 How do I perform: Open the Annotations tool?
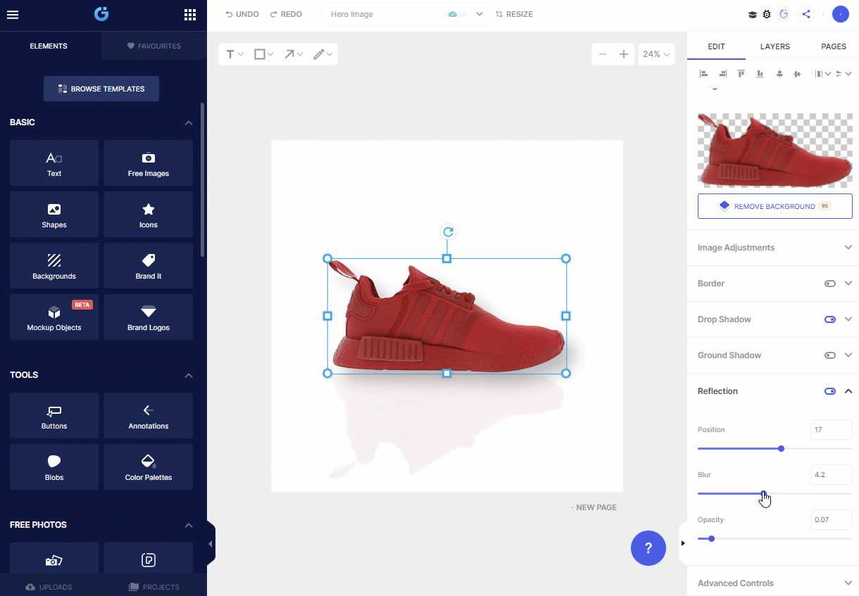tap(149, 416)
